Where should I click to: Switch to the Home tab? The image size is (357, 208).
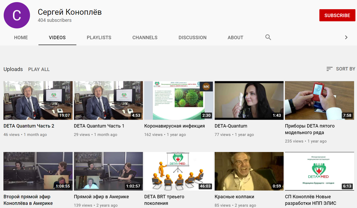(x=21, y=38)
